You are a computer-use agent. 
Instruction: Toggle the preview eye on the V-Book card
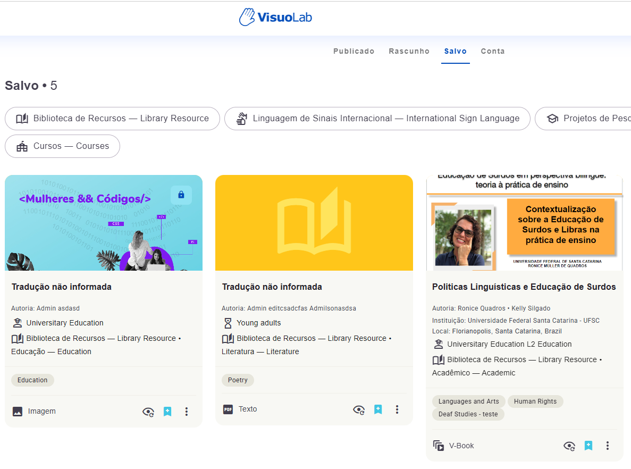click(569, 446)
